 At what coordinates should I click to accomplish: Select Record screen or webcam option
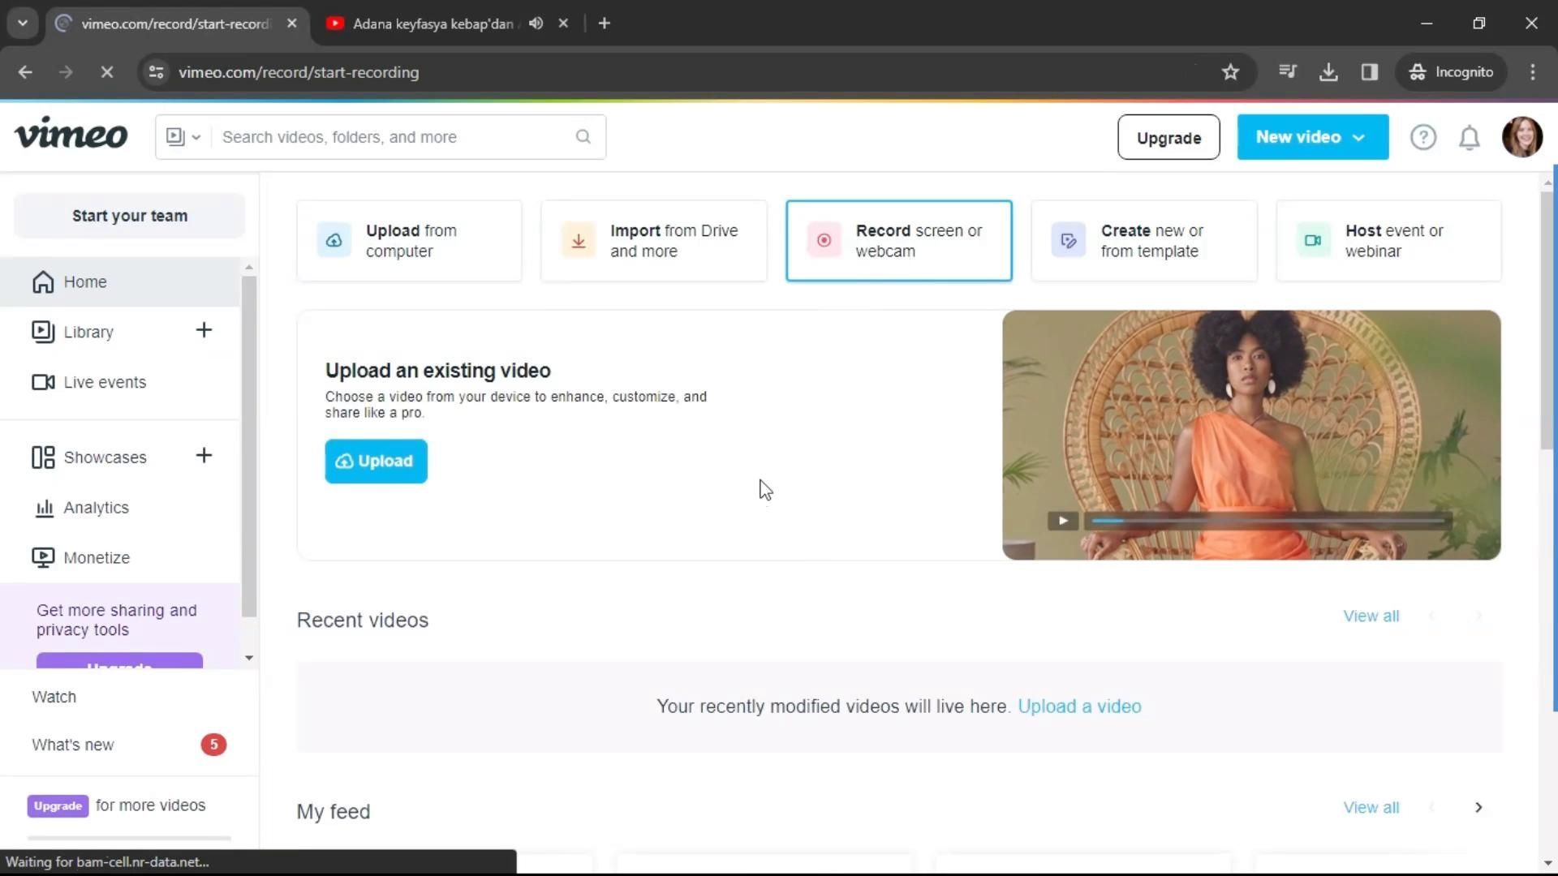[898, 241]
